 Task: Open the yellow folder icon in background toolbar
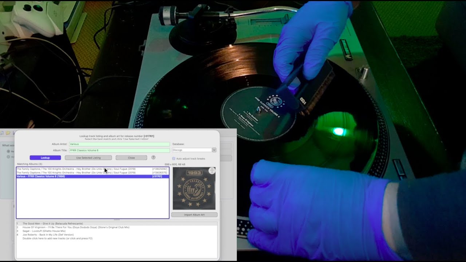tap(8, 133)
